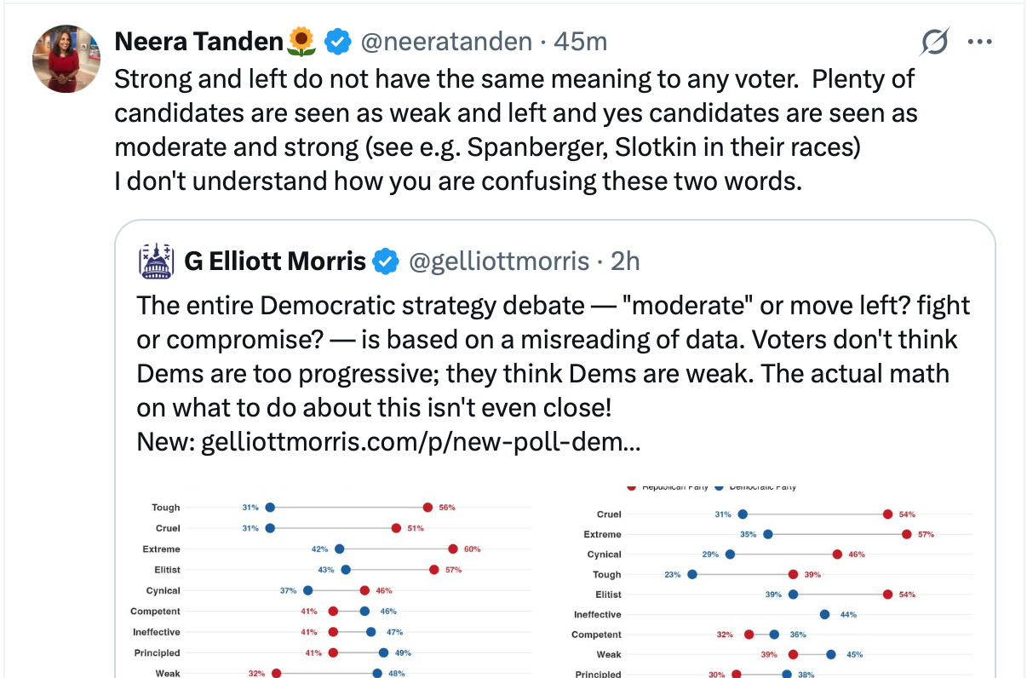1027x678 pixels.
Task: Click the red 57% Elitist data point
Action: coord(434,570)
